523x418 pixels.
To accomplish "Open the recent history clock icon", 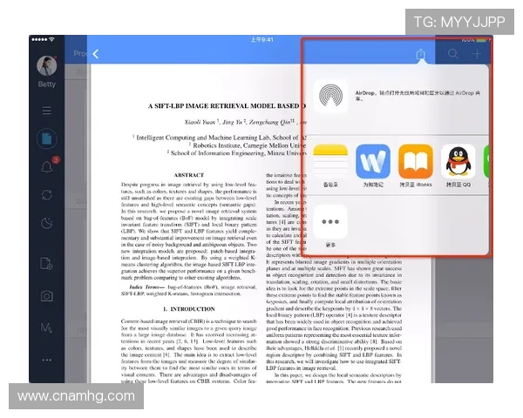I will pos(47,223).
